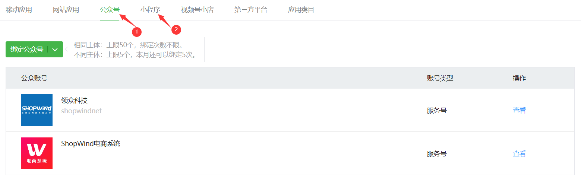Screen dimensions: 581x181
Task: Expand the 绑定公众号 dropdown arrow
Action: tap(55, 50)
